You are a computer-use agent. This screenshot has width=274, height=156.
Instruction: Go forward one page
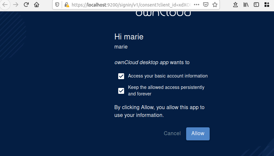[16, 5]
